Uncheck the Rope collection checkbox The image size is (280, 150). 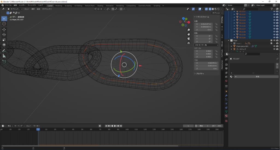click(271, 41)
